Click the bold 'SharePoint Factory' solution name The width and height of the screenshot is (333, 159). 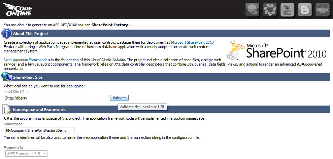(109, 25)
